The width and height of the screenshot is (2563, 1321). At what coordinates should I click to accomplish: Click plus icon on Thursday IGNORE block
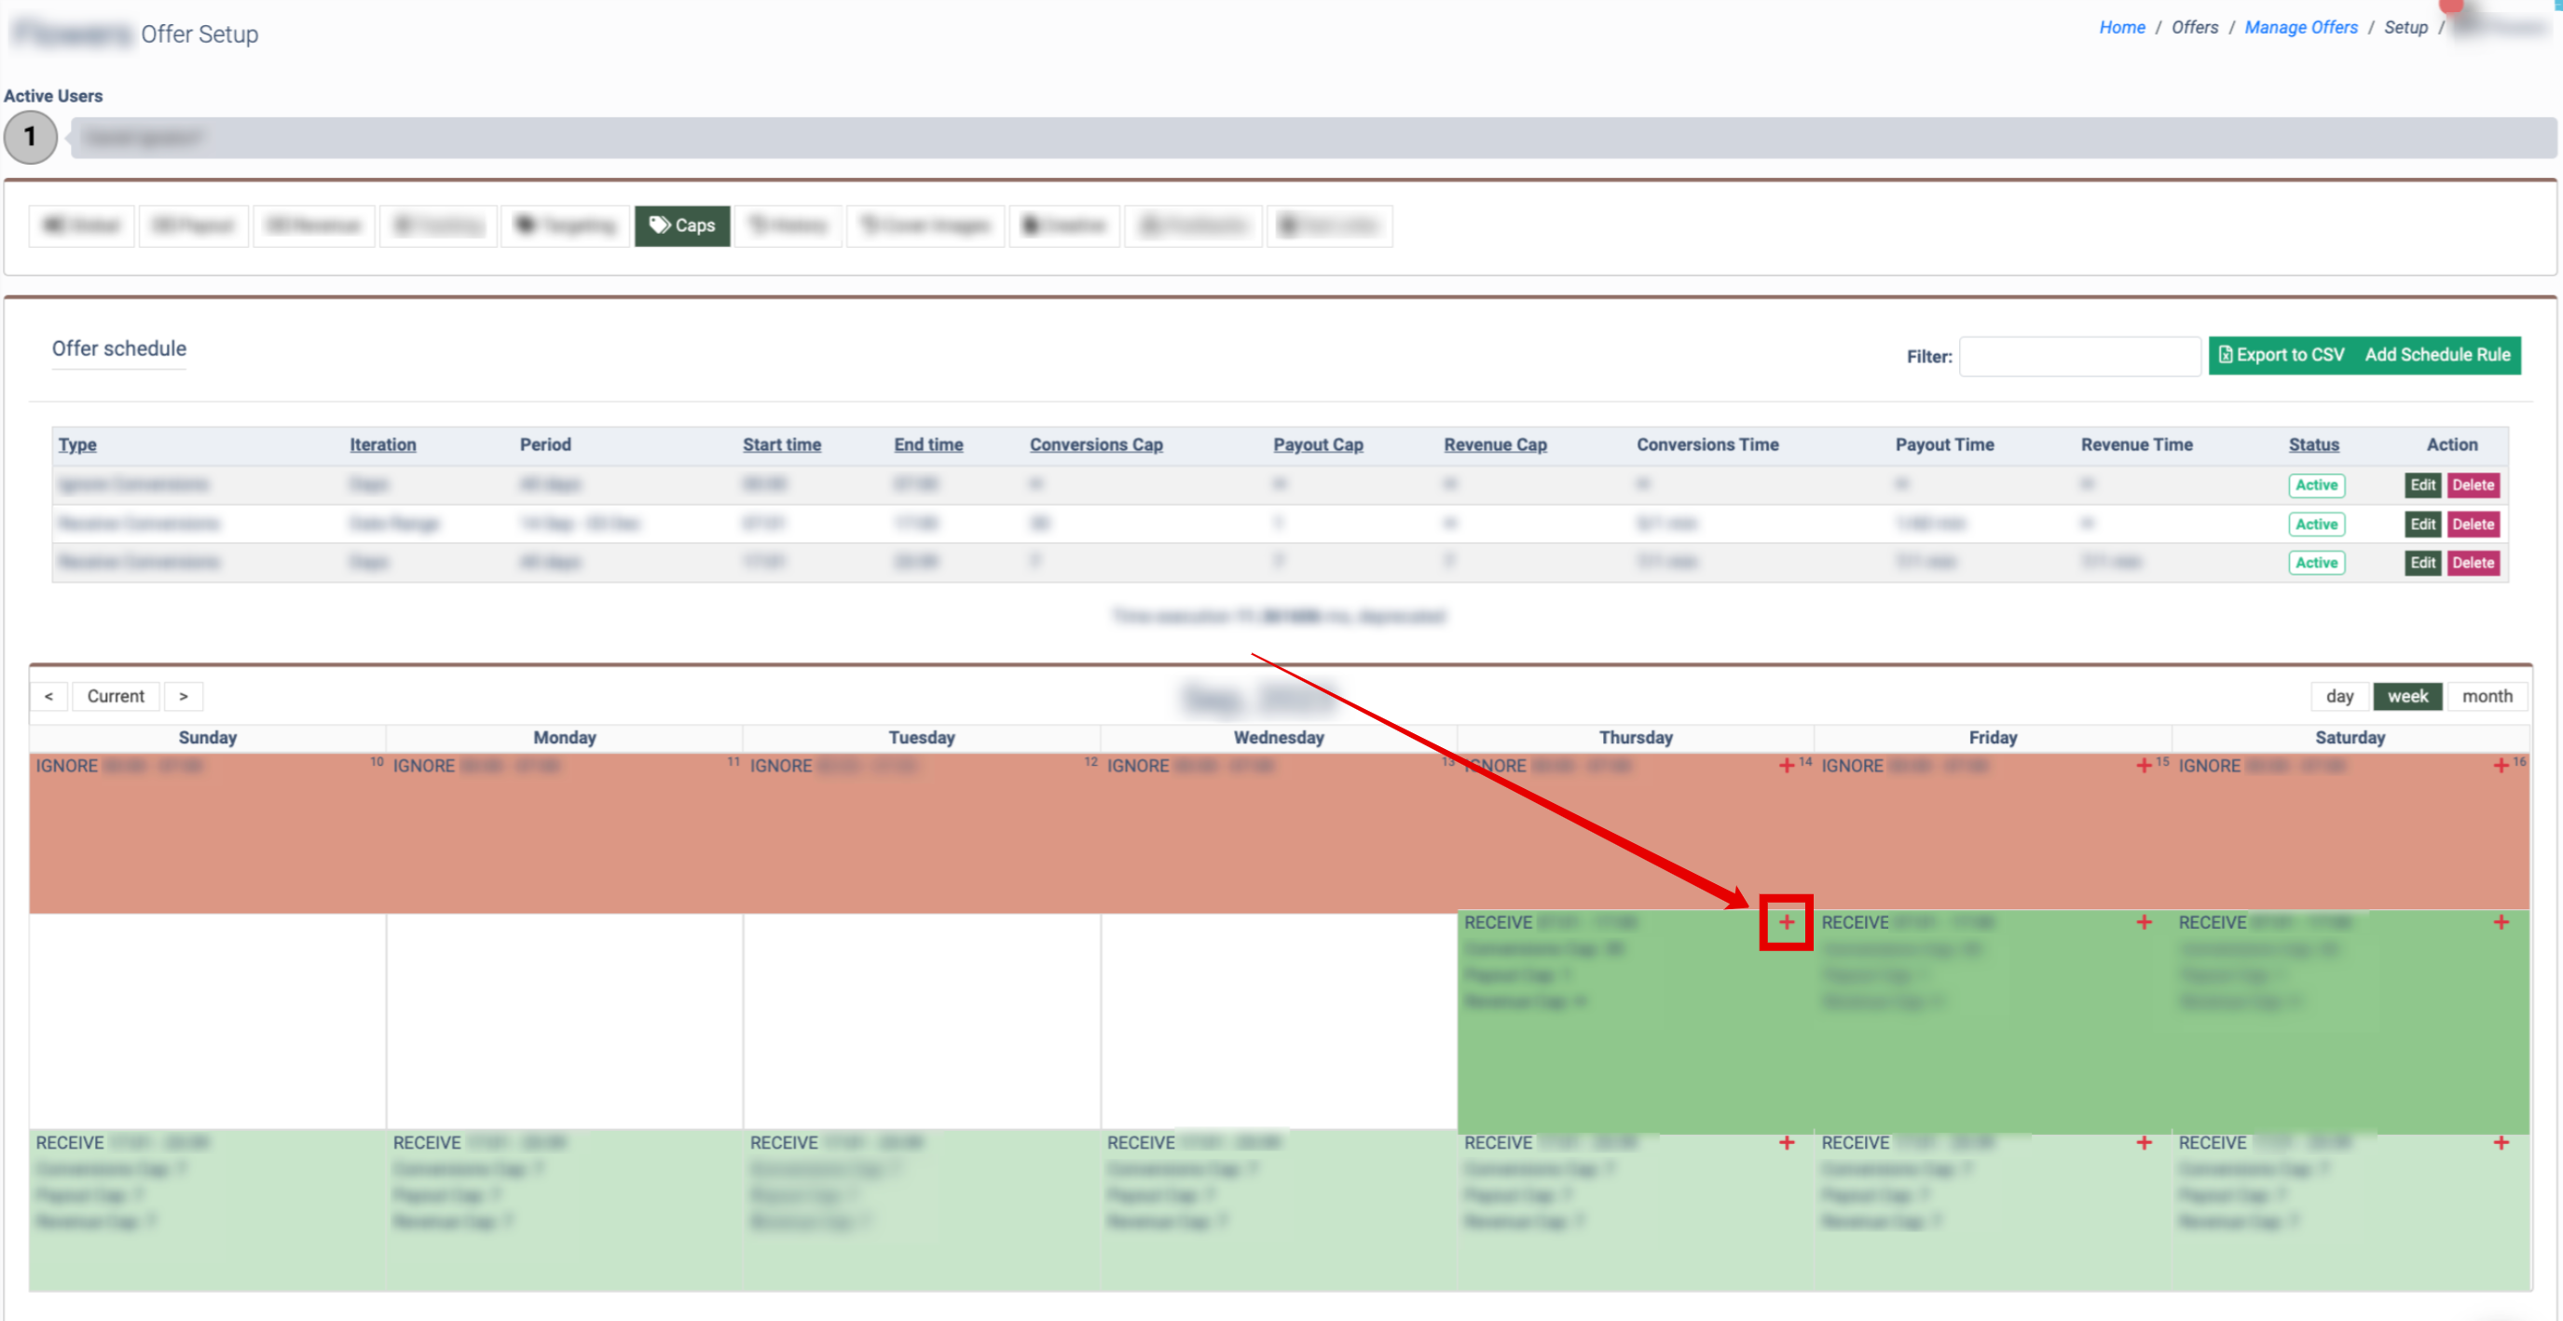click(1786, 765)
